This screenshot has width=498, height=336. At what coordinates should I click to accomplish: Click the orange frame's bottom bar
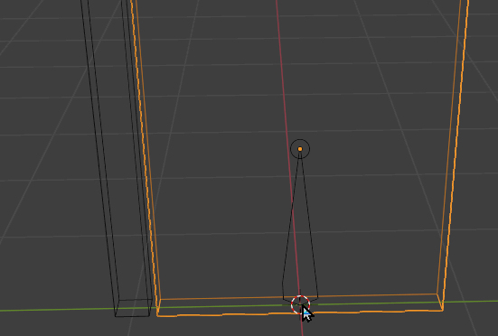click(x=300, y=305)
